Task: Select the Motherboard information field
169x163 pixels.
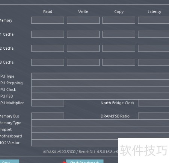Action: (x=100, y=136)
